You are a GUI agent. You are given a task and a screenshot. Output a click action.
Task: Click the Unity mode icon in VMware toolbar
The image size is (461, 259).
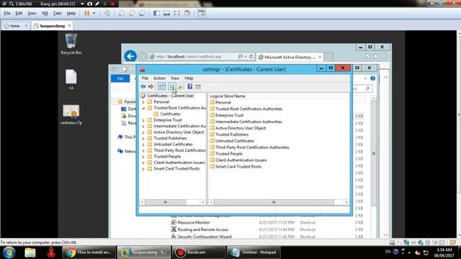click(x=187, y=13)
